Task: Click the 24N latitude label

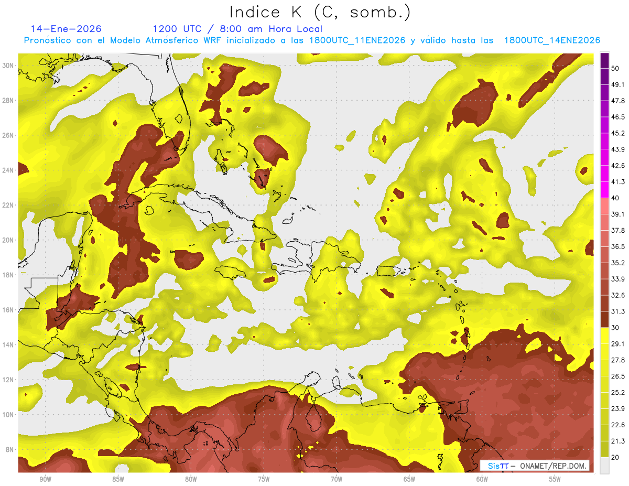Action: [x=7, y=170]
